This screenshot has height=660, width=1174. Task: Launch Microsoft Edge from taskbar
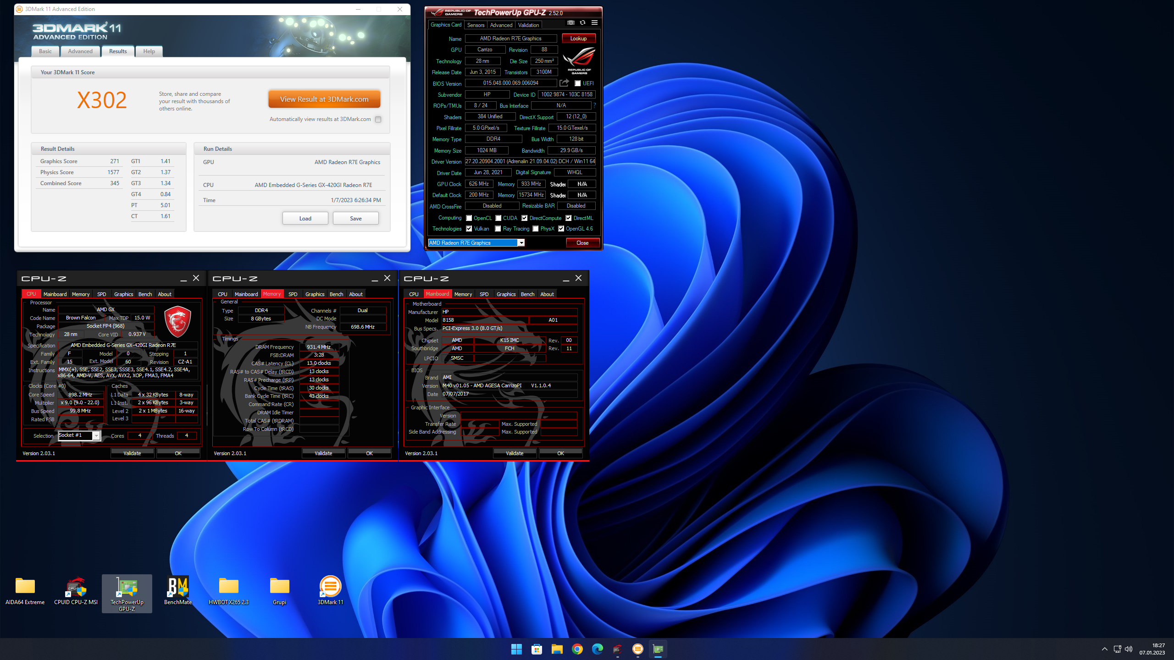(597, 649)
